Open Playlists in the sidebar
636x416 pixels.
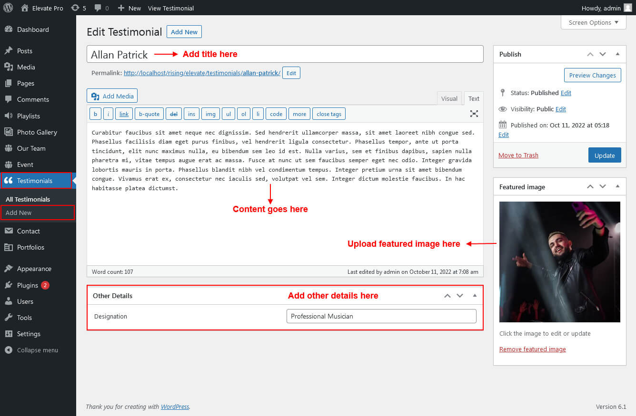[28, 116]
